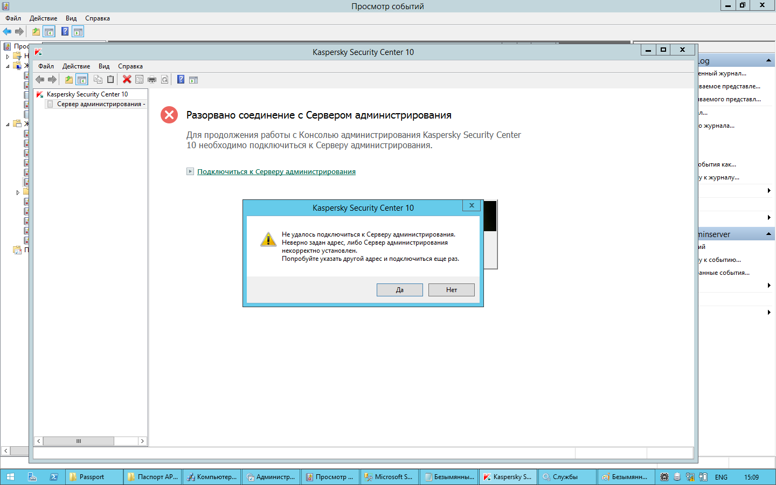Click the Kaspersky tree horizontal scrollbar thumb
The height and width of the screenshot is (485, 776).
pyautogui.click(x=79, y=441)
